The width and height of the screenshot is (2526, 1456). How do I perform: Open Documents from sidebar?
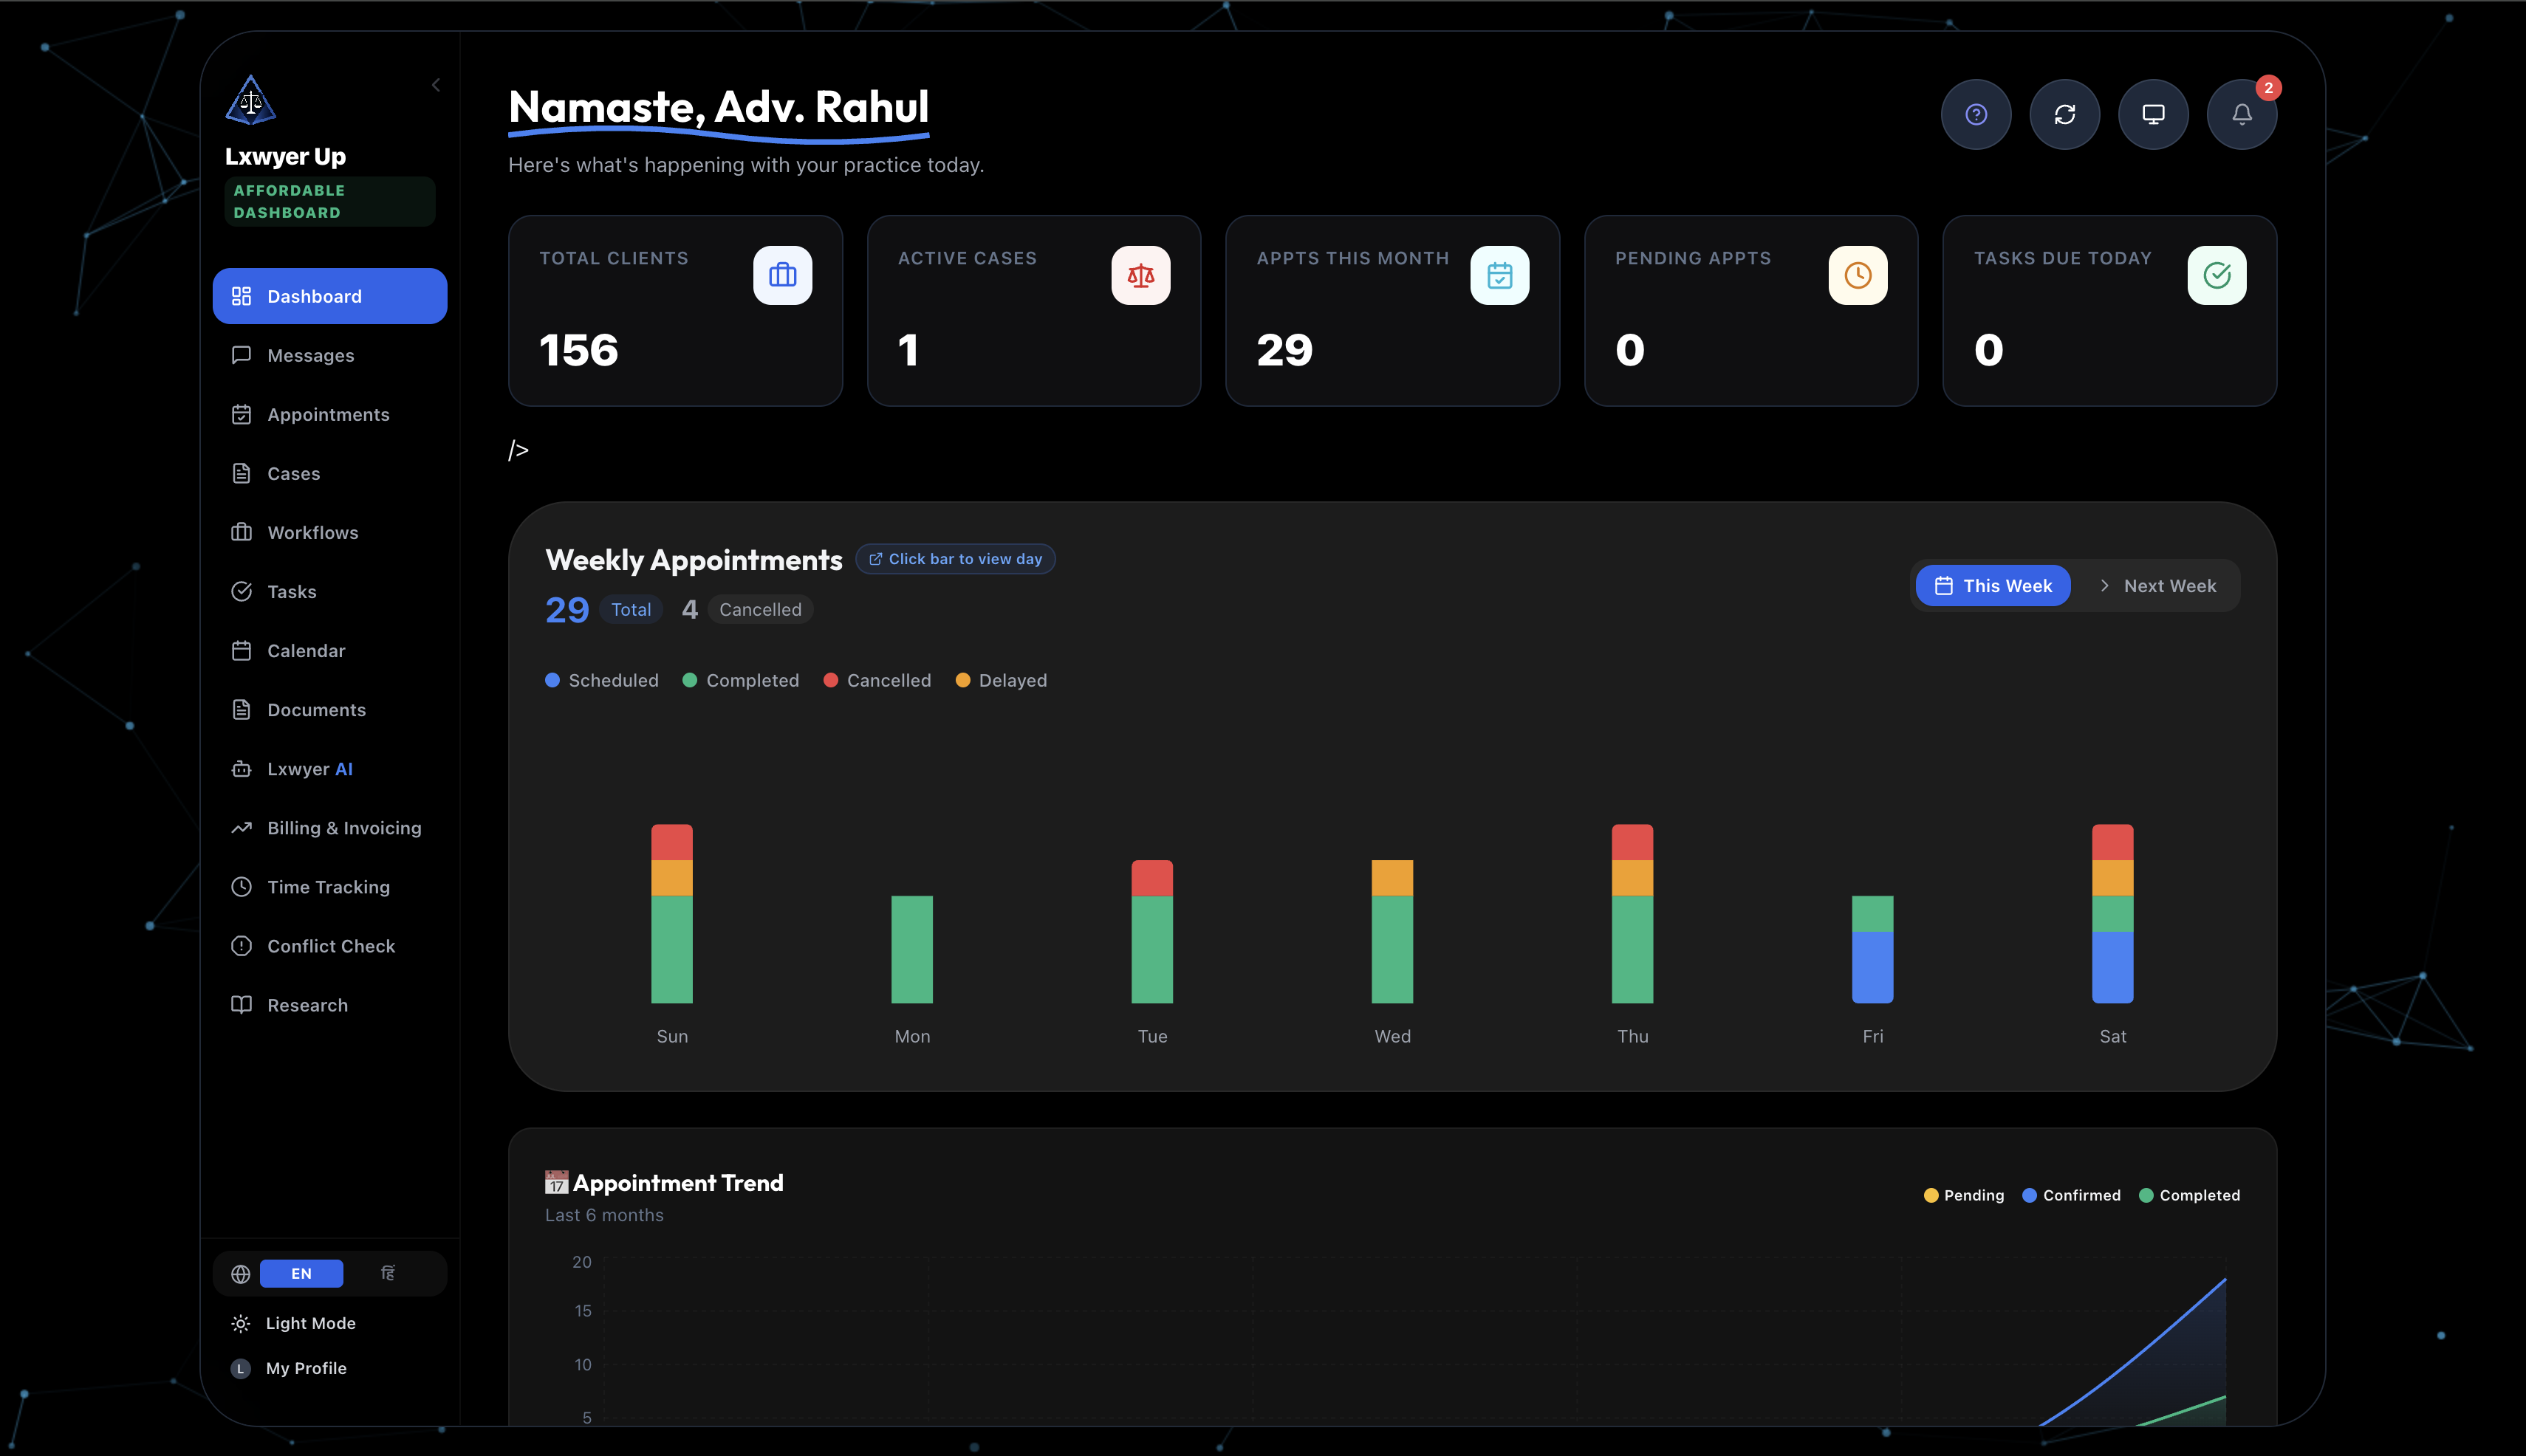pos(330,709)
